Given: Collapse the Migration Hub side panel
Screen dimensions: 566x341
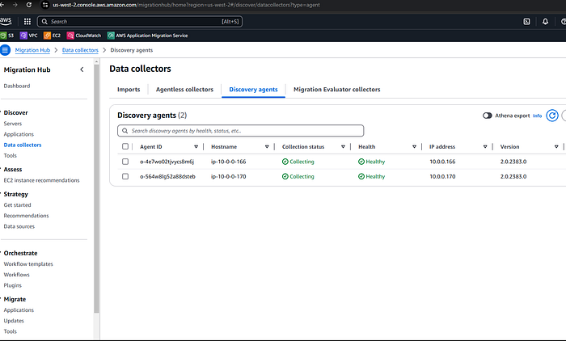Looking at the screenshot, I should pyautogui.click(x=82, y=69).
